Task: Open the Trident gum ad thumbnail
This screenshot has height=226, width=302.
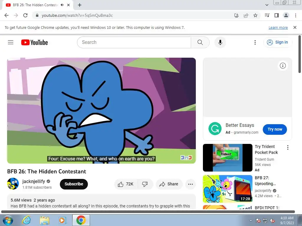Action: [x=227, y=158]
